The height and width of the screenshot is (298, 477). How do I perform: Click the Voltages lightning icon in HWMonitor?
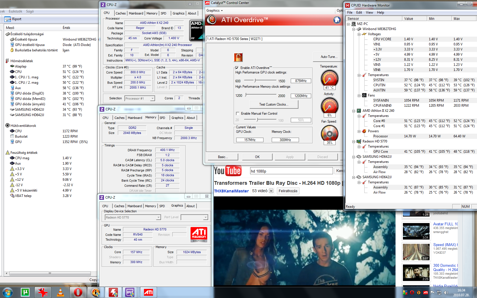(364, 34)
